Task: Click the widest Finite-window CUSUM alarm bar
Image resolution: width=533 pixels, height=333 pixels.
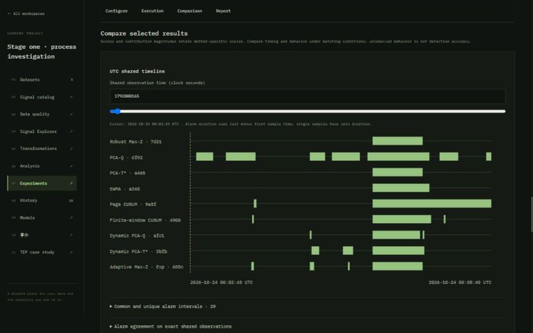Action: [x=402, y=219]
